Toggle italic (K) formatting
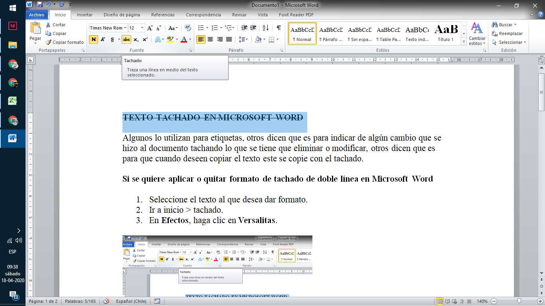Screen dimensions: 545x306 pos(103,39)
